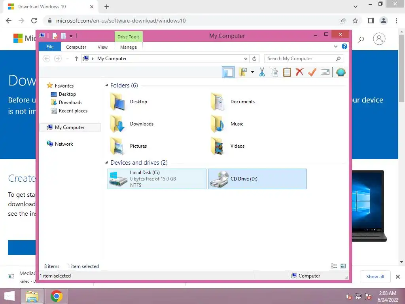The width and height of the screenshot is (405, 304).
Task: Click the Drive Tools contextual tab header
Action: 129,37
